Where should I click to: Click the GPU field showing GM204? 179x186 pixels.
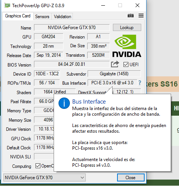click(48, 37)
